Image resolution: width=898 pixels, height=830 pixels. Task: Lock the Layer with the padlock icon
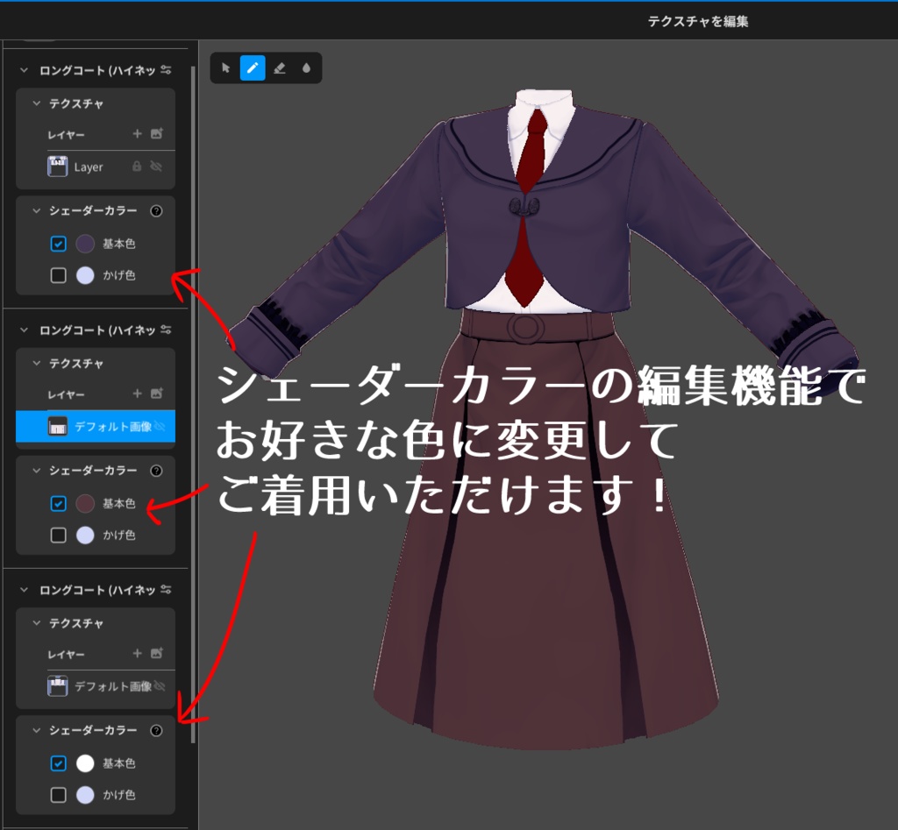(139, 167)
